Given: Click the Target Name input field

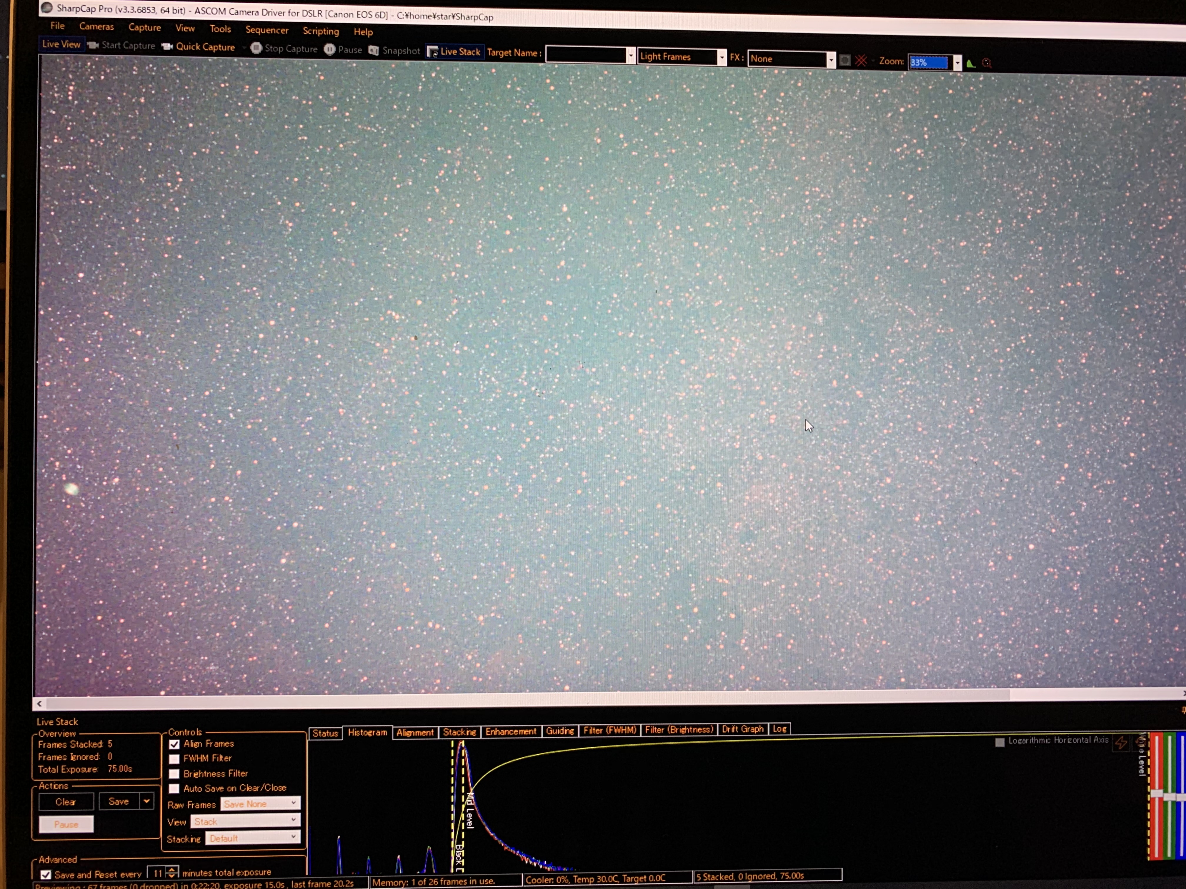Looking at the screenshot, I should [x=585, y=55].
